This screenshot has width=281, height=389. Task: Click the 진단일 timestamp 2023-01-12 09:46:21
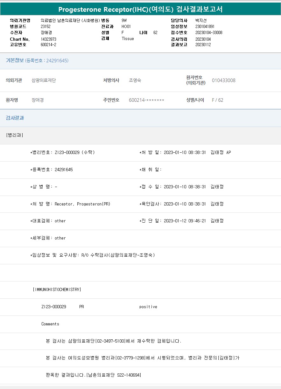(185, 221)
